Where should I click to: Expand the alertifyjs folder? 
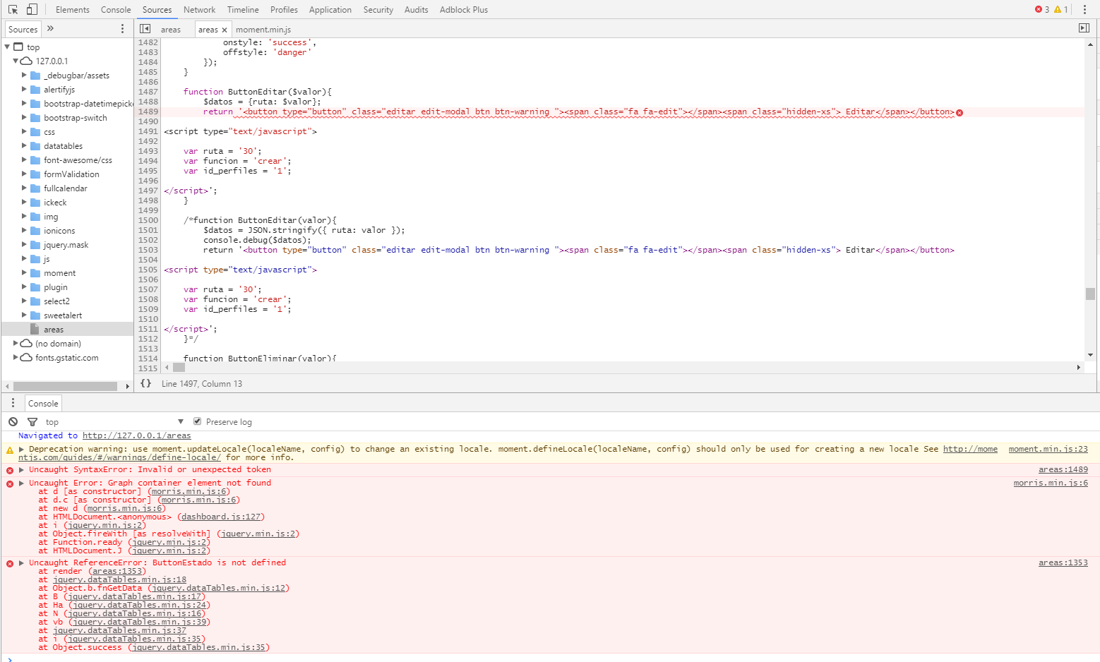tap(24, 89)
